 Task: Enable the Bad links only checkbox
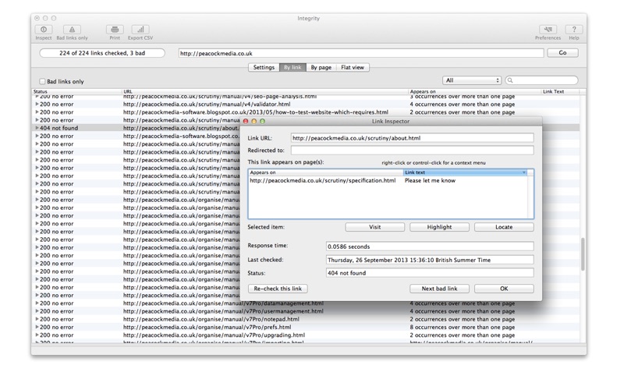[42, 81]
